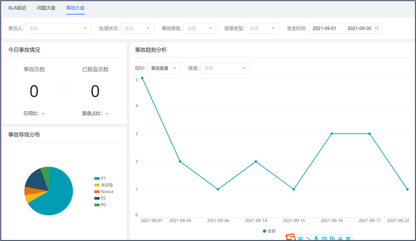416x241 pixels.
Task: Click the Sogou toolbox grid icon
Action: coord(348,238)
